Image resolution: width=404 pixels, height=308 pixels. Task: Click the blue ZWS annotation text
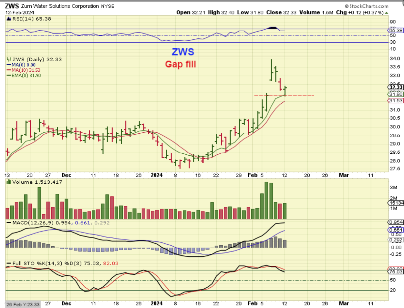183,52
